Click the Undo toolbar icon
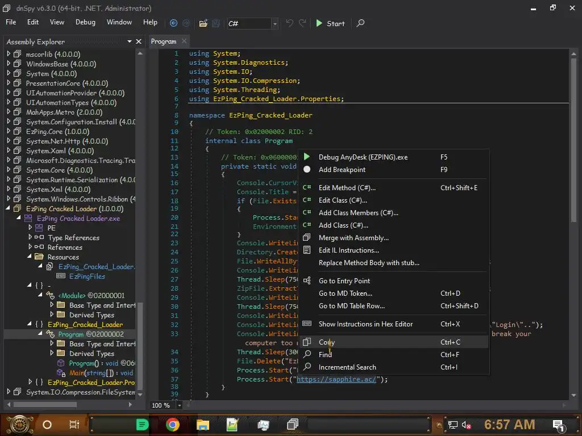The image size is (582, 436). (290, 23)
